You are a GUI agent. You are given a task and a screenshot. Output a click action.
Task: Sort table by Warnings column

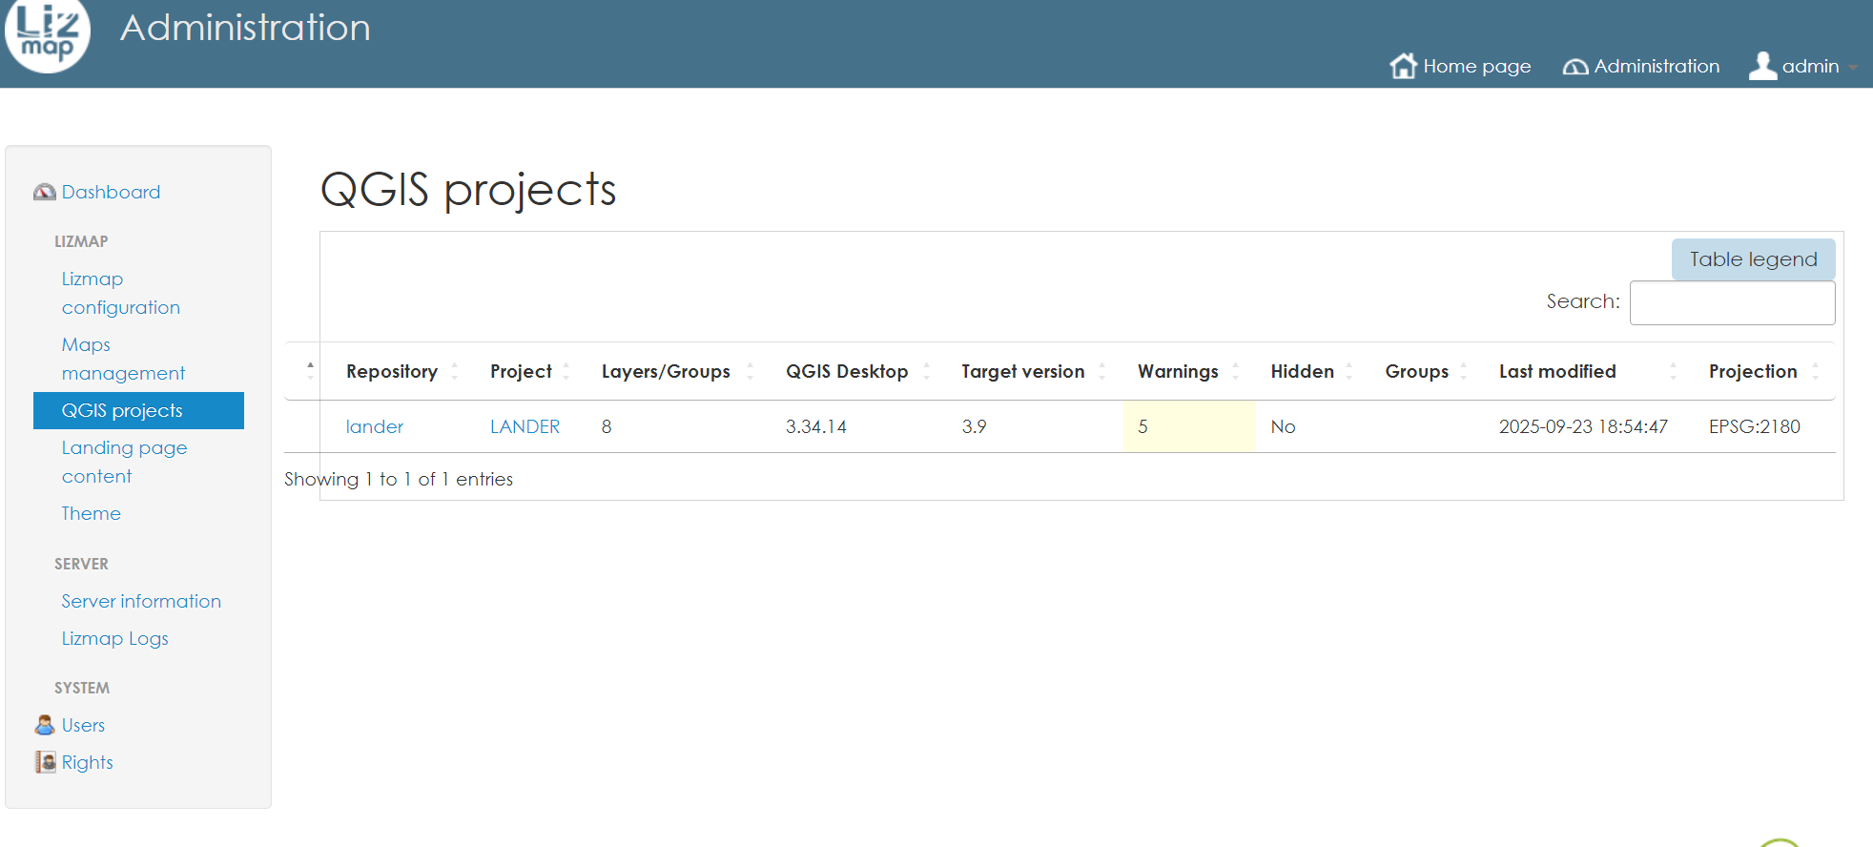(1178, 371)
